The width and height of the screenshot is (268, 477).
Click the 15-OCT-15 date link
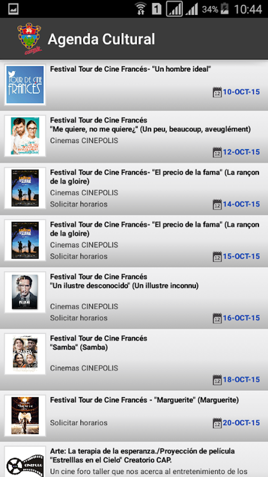241,257
